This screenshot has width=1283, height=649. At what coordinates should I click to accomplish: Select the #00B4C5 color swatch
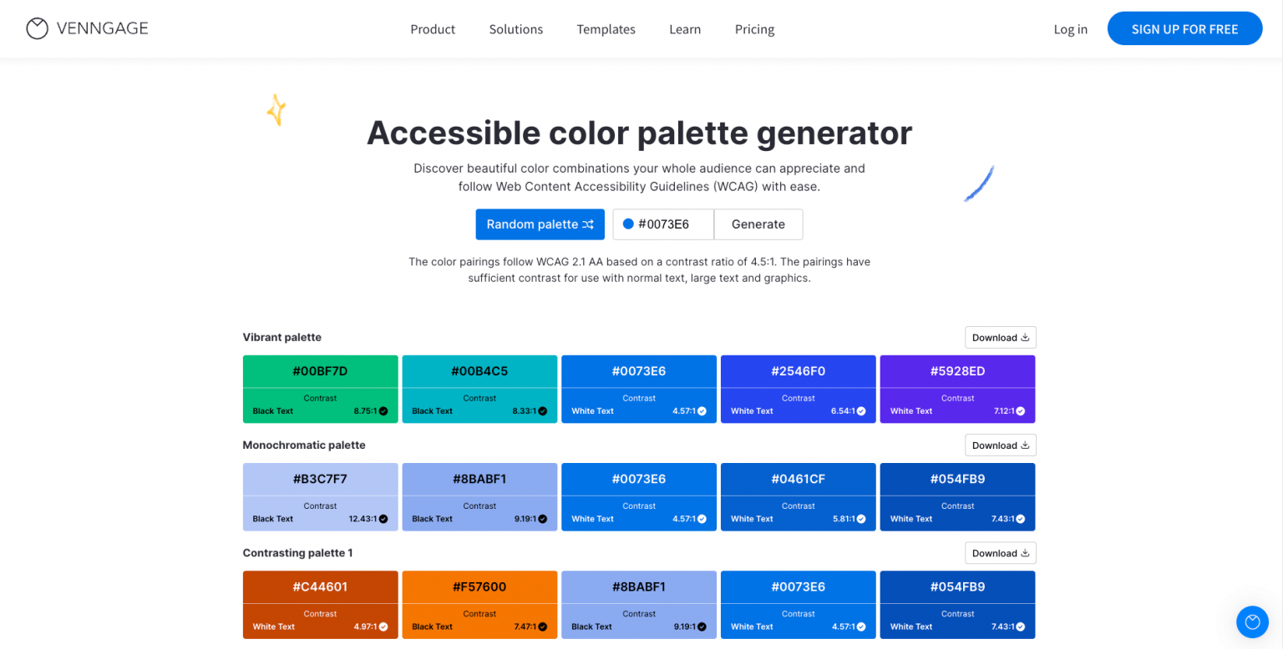pyautogui.click(x=479, y=370)
